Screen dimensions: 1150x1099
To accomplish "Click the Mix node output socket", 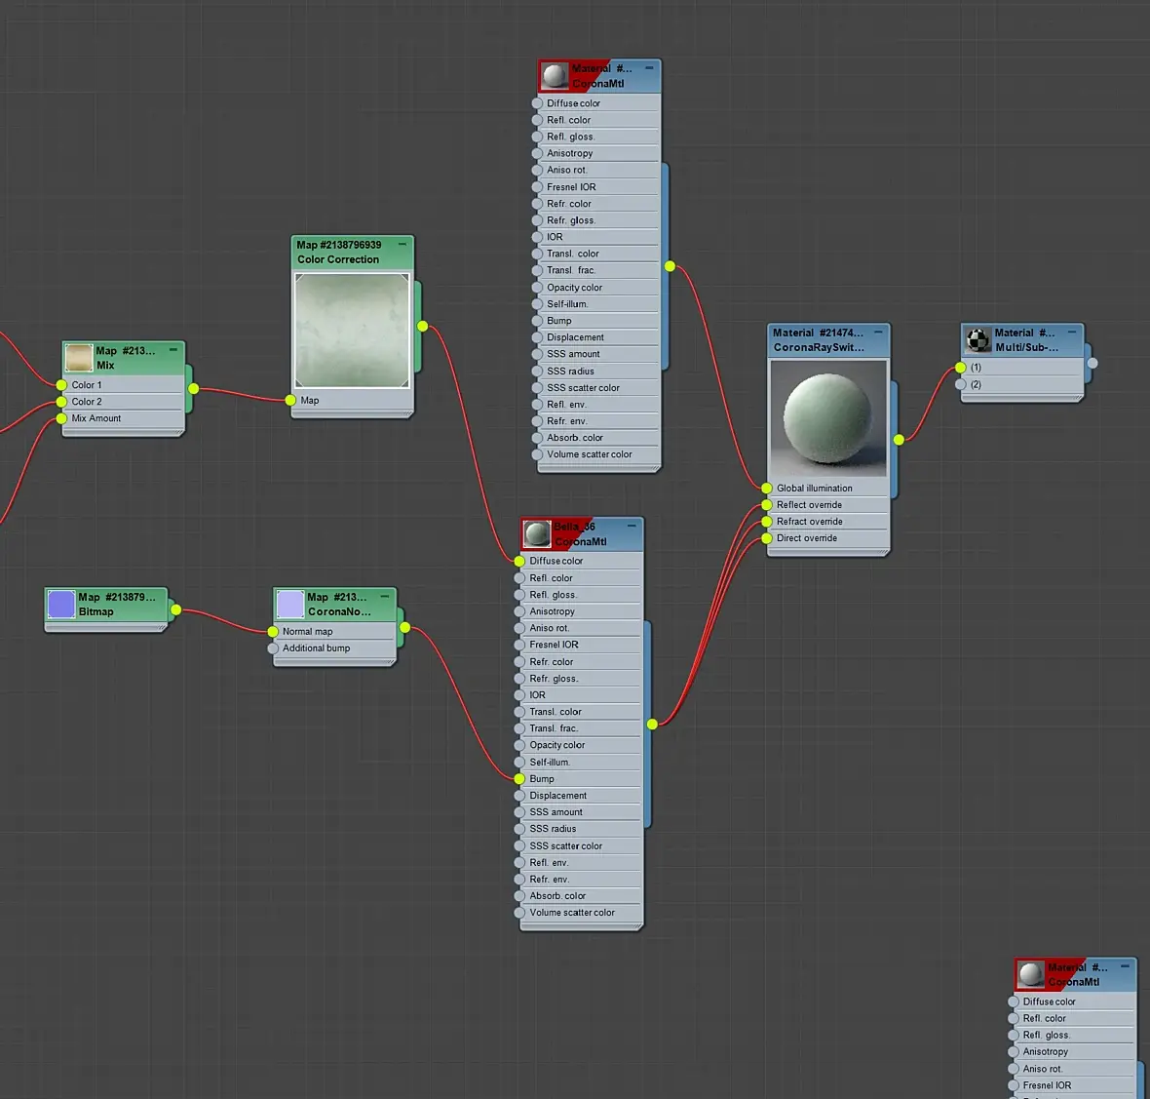I will tap(194, 389).
